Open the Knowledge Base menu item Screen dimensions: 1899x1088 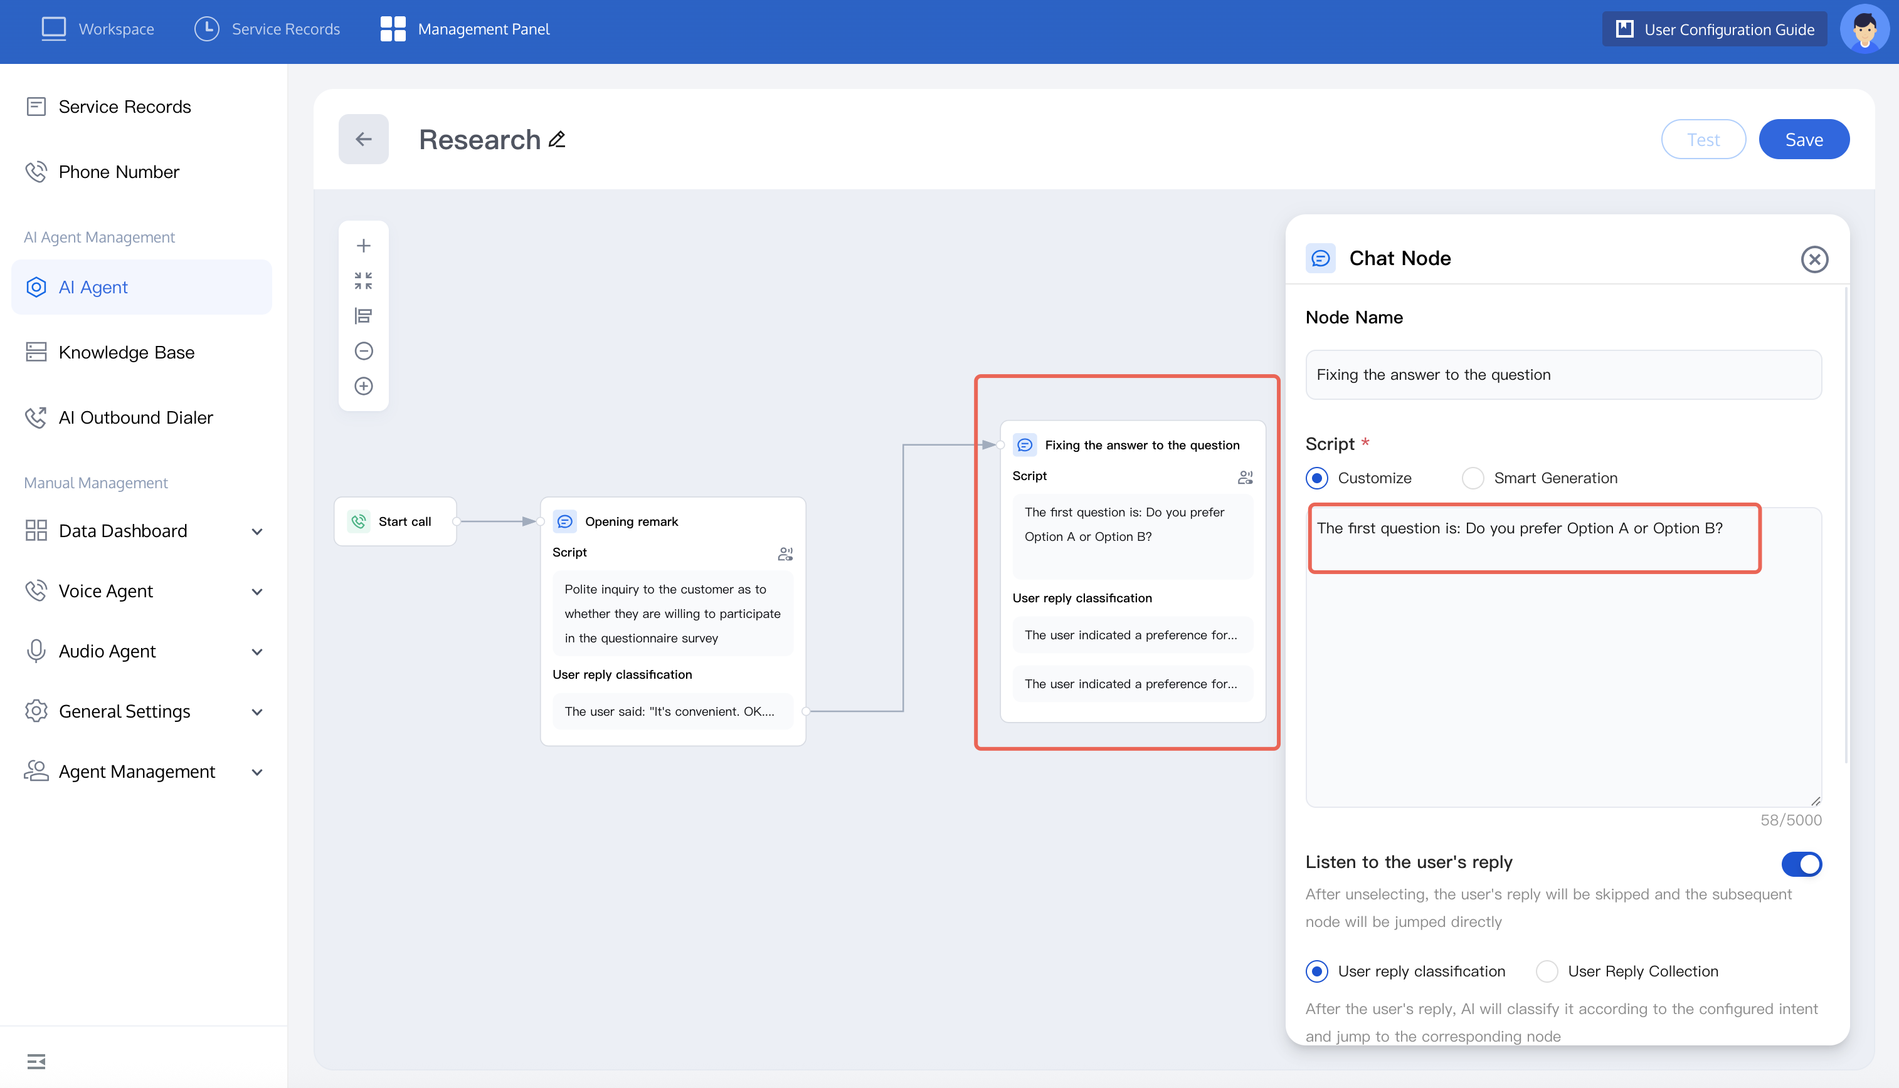click(126, 352)
